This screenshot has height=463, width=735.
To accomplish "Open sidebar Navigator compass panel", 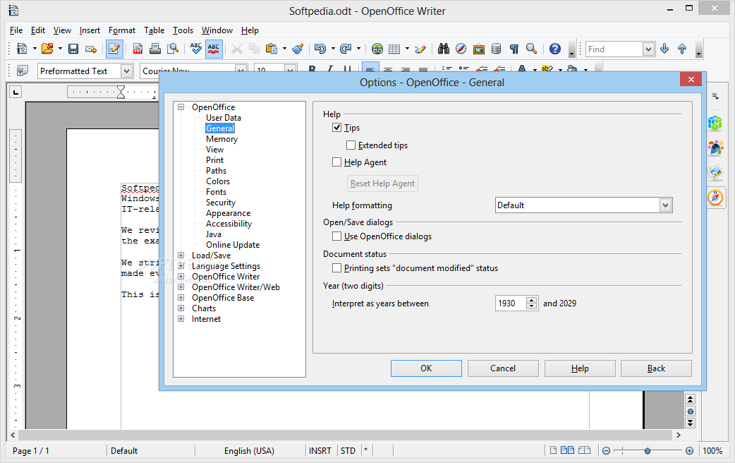I will [715, 198].
